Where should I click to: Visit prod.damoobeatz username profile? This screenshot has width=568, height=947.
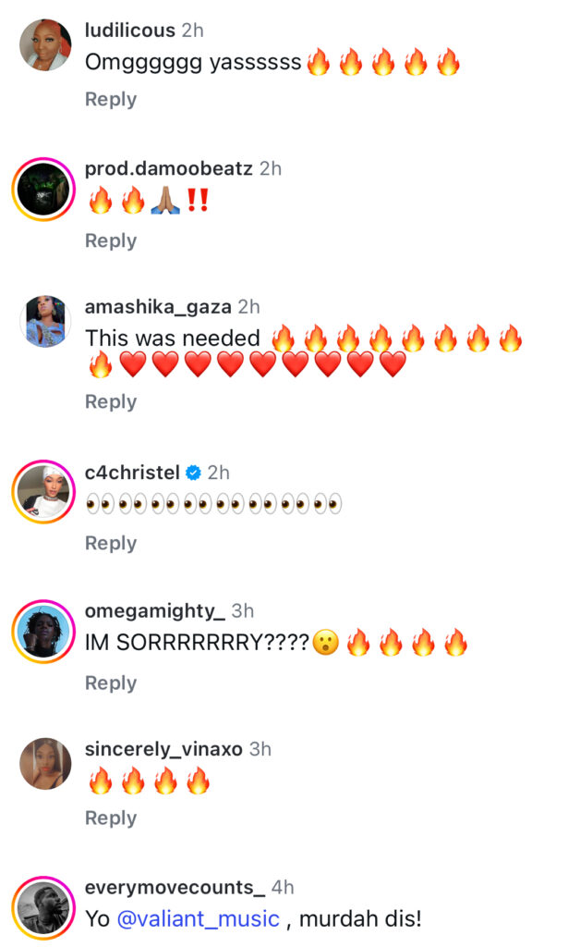169,168
